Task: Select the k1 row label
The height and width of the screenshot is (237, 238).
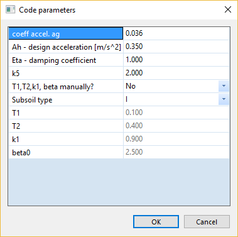Action: tap(66, 139)
